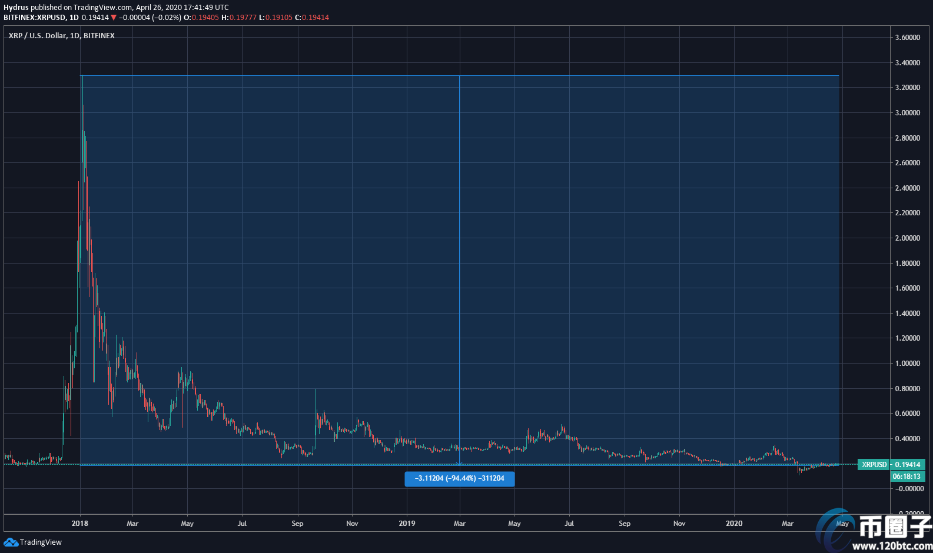Click the Sep label between 2018 and 2019

tap(297, 524)
